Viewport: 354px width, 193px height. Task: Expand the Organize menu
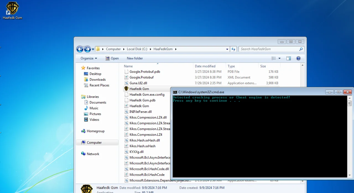[x=89, y=58]
